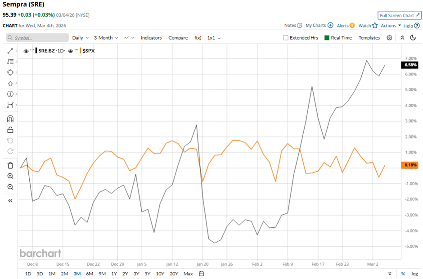The width and height of the screenshot is (423, 279).
Task: Toggle magnet snap mode
Action: (10, 119)
